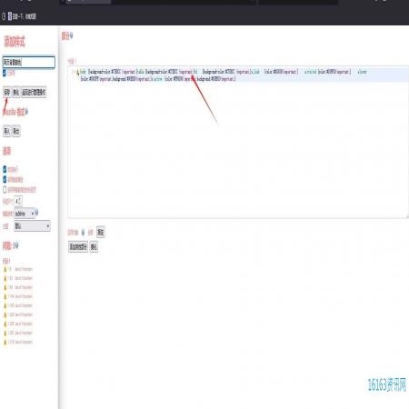Click the info icon beside Mozilla format heading
The image size is (409, 409).
point(26,112)
